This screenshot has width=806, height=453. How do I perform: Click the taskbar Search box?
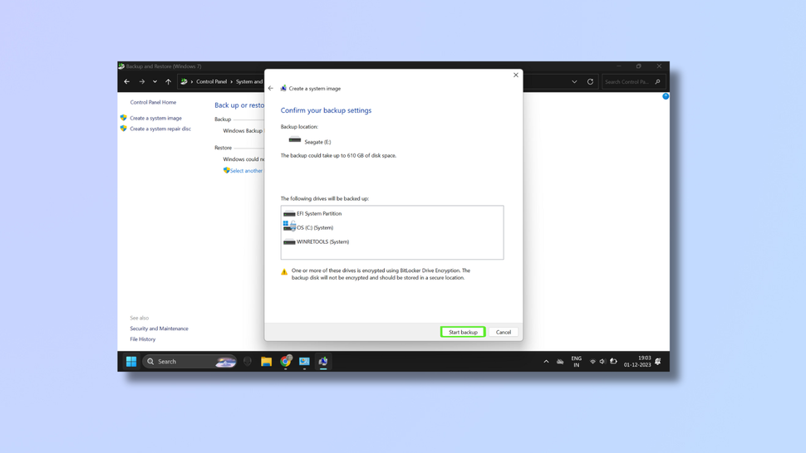pyautogui.click(x=189, y=361)
